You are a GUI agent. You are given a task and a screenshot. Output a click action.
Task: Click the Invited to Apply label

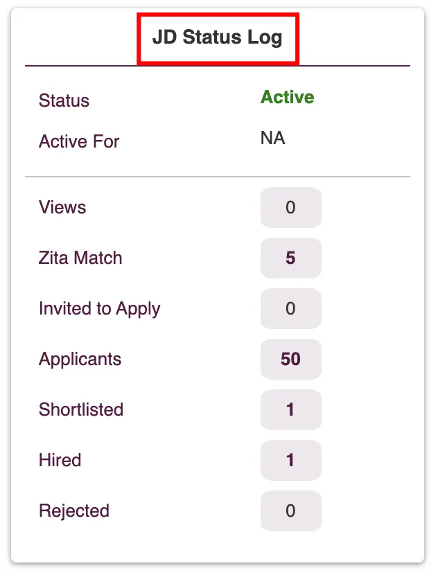[x=99, y=308]
